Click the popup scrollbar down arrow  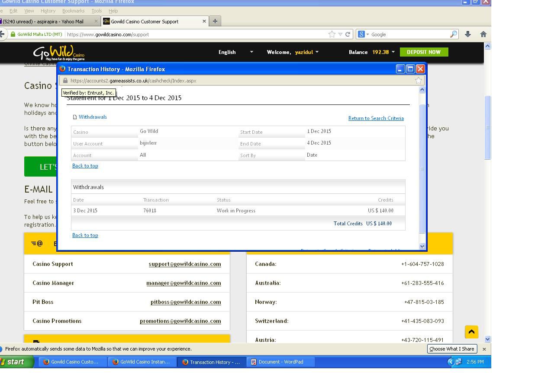422,246
